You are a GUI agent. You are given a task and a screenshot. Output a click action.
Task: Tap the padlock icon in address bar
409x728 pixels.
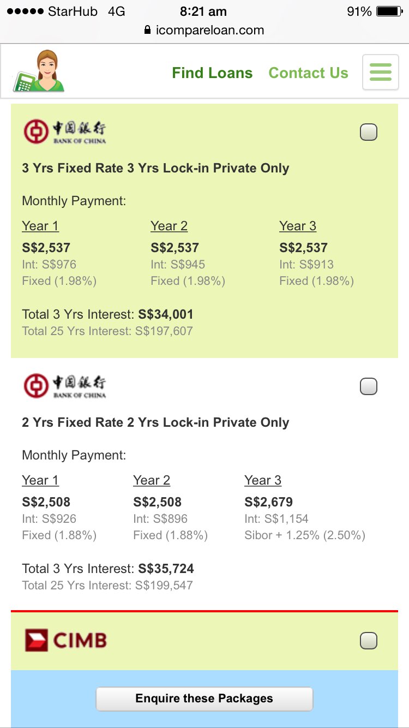147,30
